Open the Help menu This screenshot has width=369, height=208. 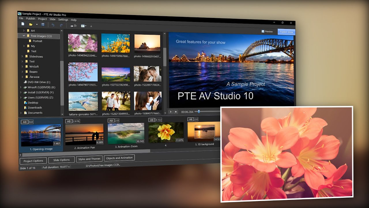tap(74, 20)
